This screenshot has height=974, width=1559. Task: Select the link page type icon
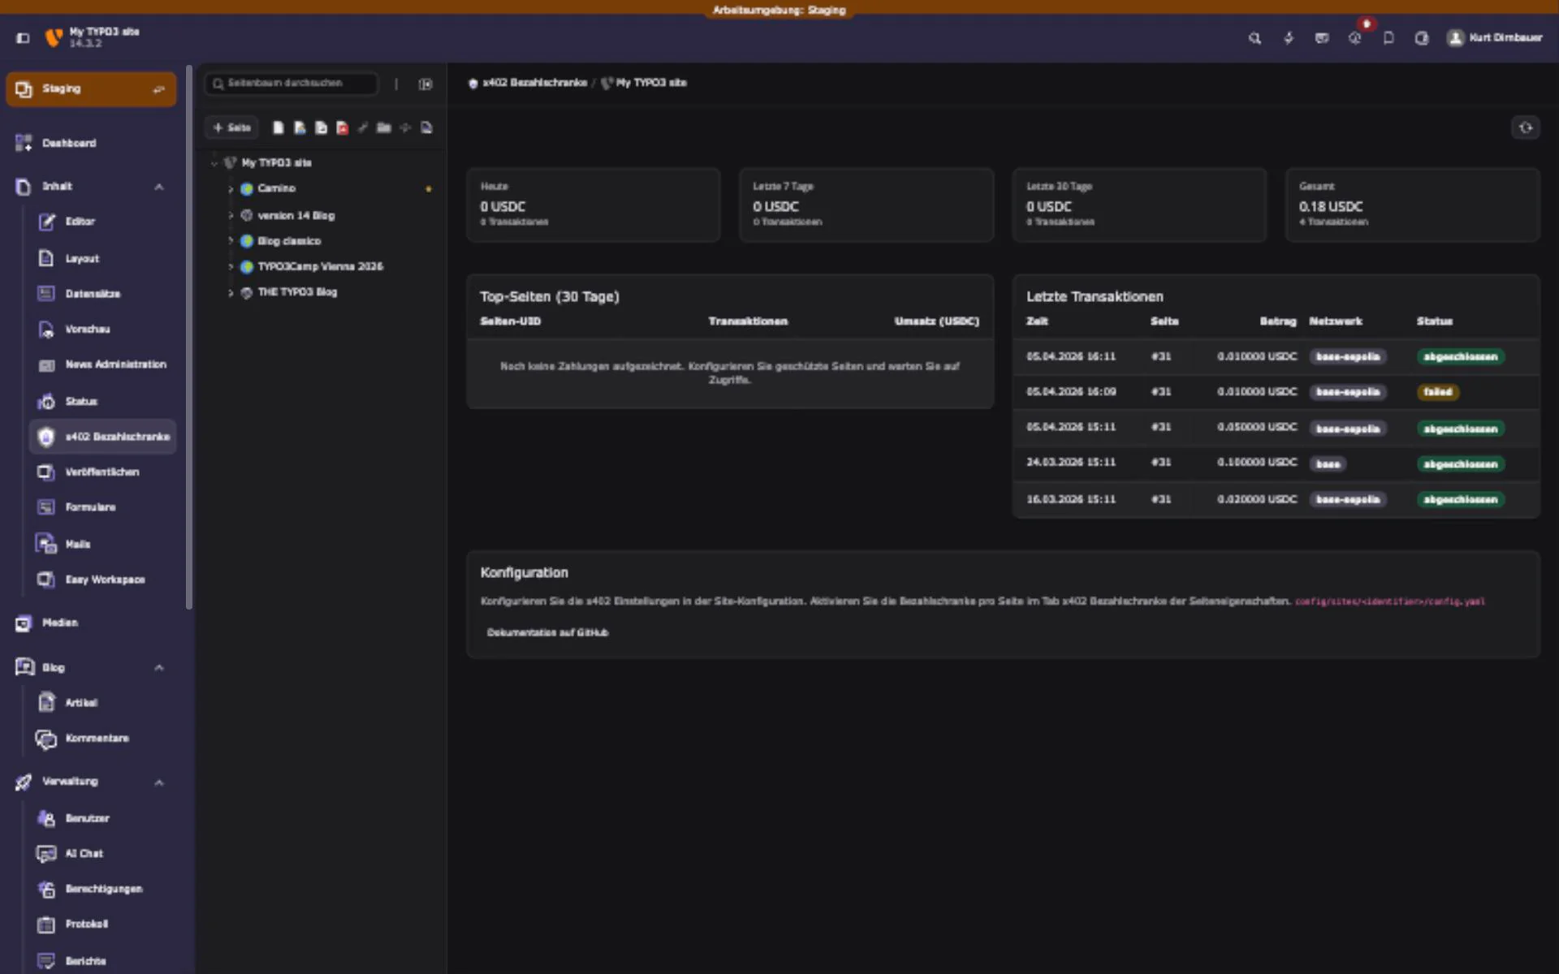point(363,128)
